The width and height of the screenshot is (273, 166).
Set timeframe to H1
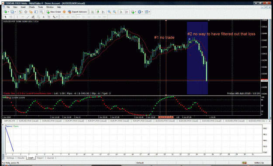click(83, 17)
